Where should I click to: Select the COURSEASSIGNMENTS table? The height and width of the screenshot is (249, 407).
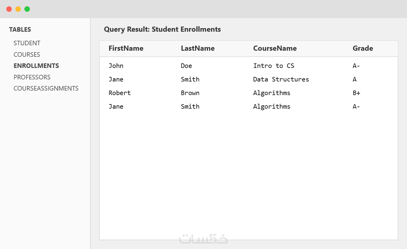(x=46, y=88)
